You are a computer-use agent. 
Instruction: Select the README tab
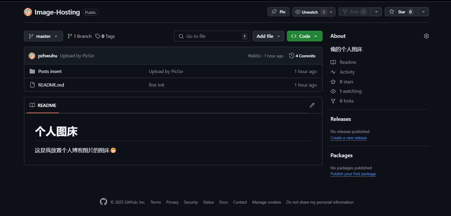pyautogui.click(x=43, y=105)
